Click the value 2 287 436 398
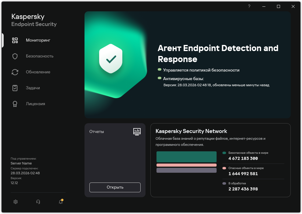302x214 pixels. point(243,189)
